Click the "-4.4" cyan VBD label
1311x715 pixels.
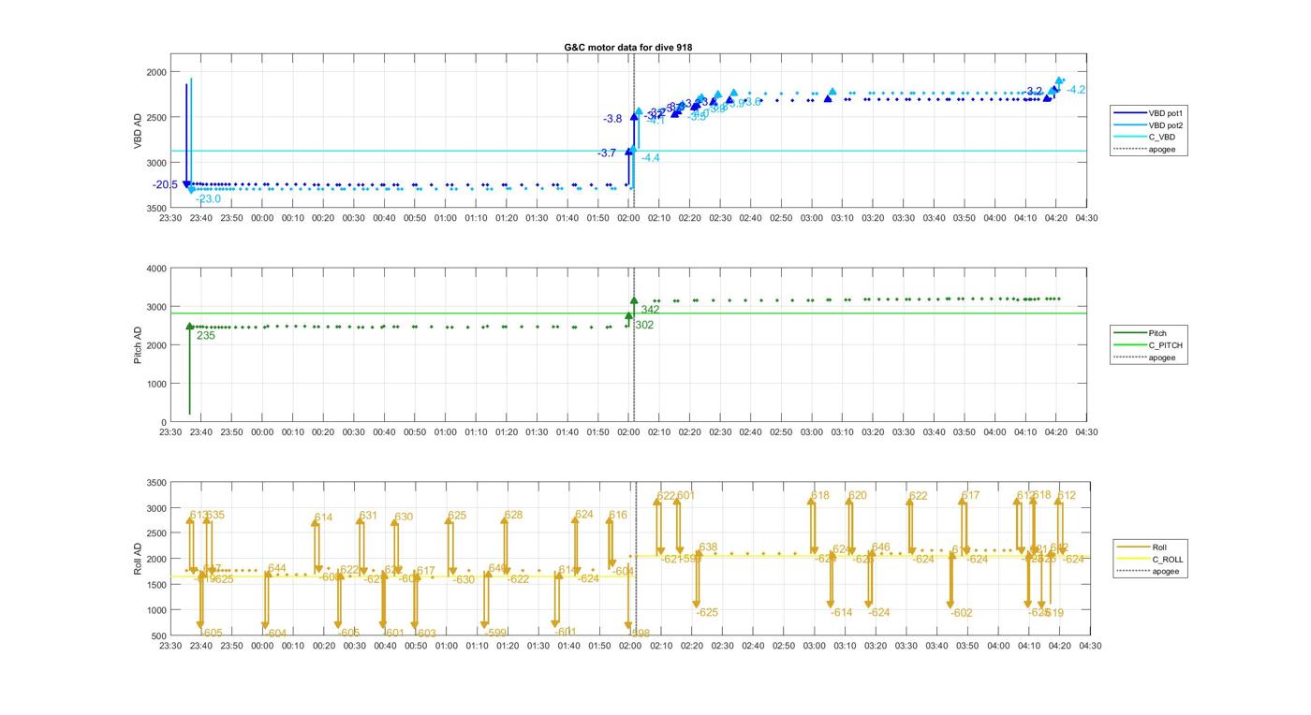(650, 158)
